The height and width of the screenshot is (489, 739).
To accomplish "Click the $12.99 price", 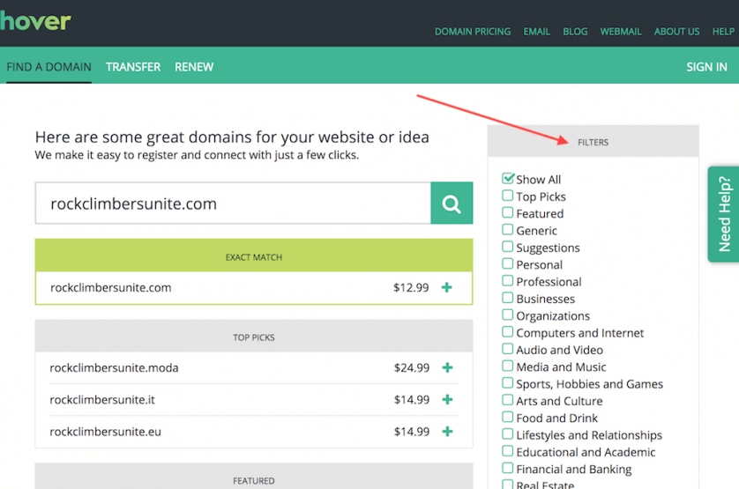I will (x=411, y=287).
